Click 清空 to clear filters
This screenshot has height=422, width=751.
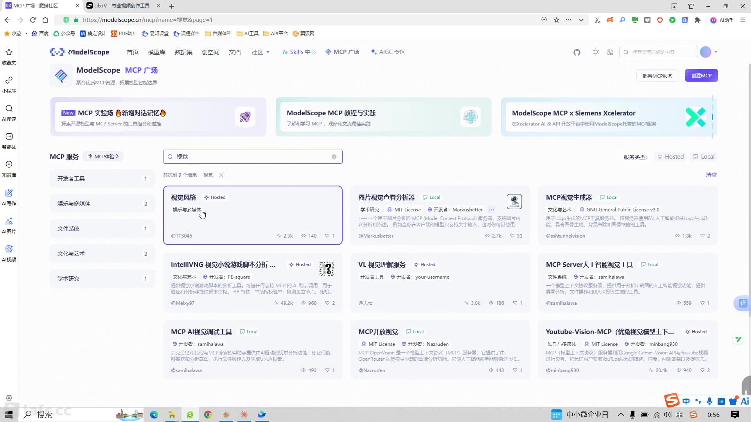click(x=711, y=175)
